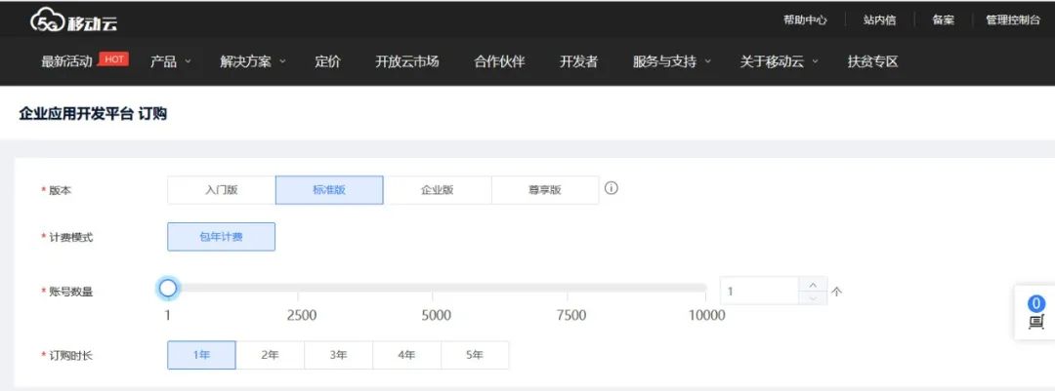Select the 尊享版 version option
The height and width of the screenshot is (391, 1055).
click(x=544, y=190)
